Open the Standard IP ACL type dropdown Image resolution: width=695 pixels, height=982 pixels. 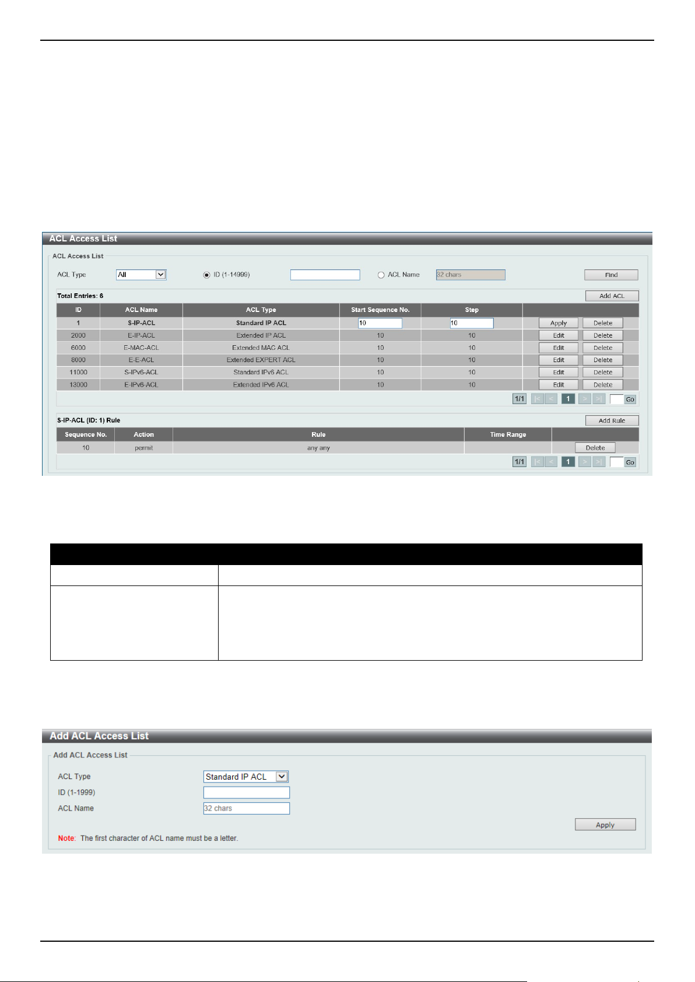tap(246, 777)
